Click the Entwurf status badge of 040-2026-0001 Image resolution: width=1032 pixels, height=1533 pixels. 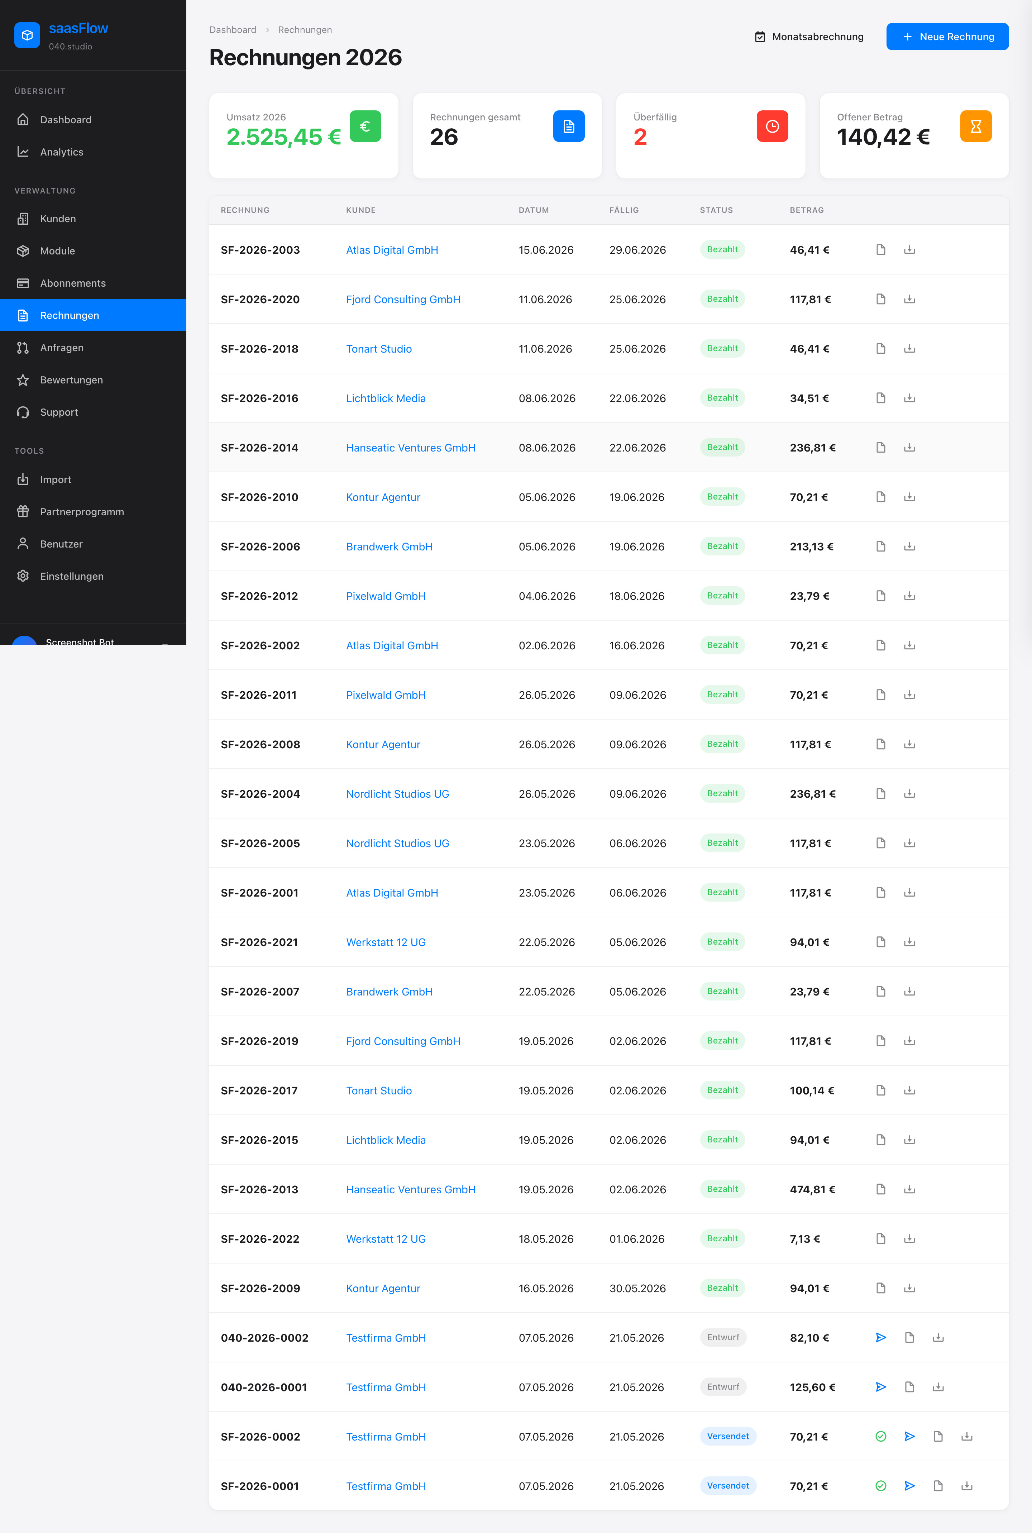pyautogui.click(x=723, y=1387)
